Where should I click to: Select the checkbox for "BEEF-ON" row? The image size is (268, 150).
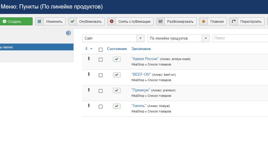pos(101,75)
